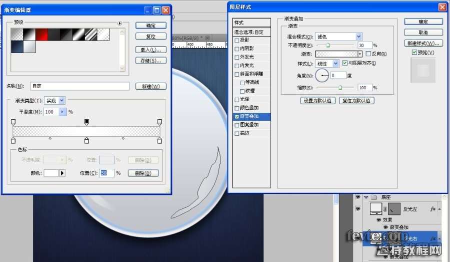Collapse effects arrow beside fx on 反光左
The height and width of the screenshot is (262, 450).
439,209
